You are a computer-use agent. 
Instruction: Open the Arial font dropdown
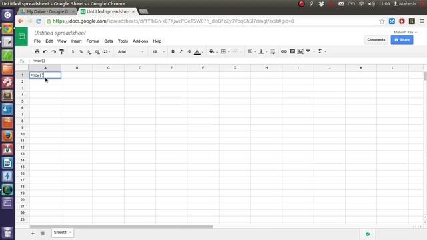click(131, 51)
